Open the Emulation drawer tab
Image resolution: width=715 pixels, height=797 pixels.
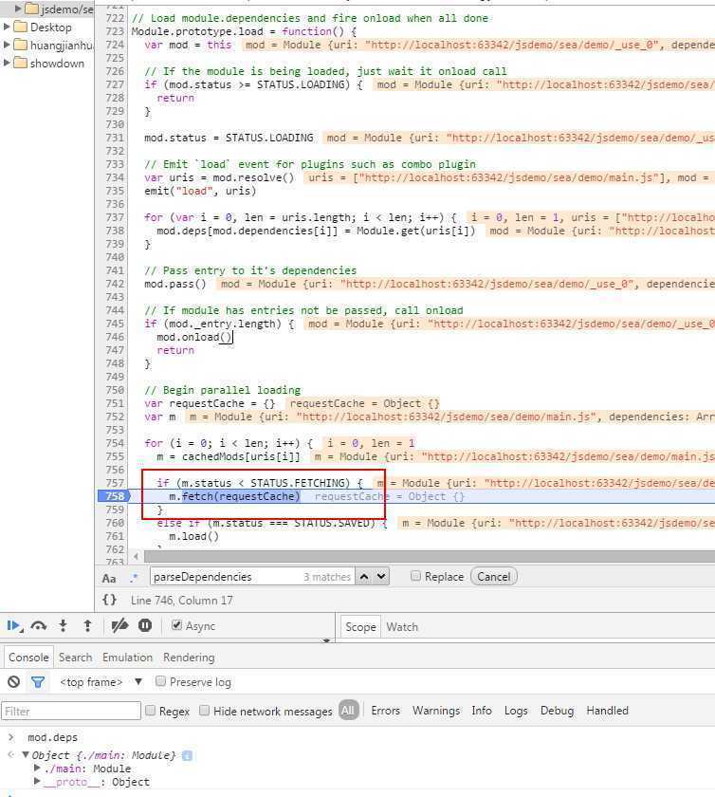[128, 658]
